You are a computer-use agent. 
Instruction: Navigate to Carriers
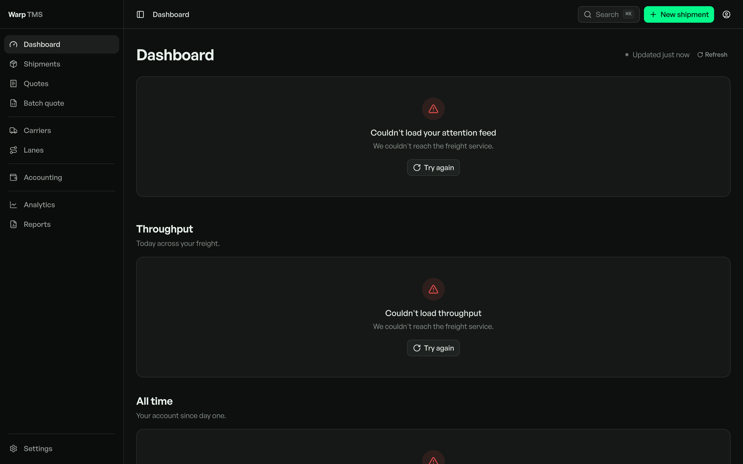(x=61, y=131)
